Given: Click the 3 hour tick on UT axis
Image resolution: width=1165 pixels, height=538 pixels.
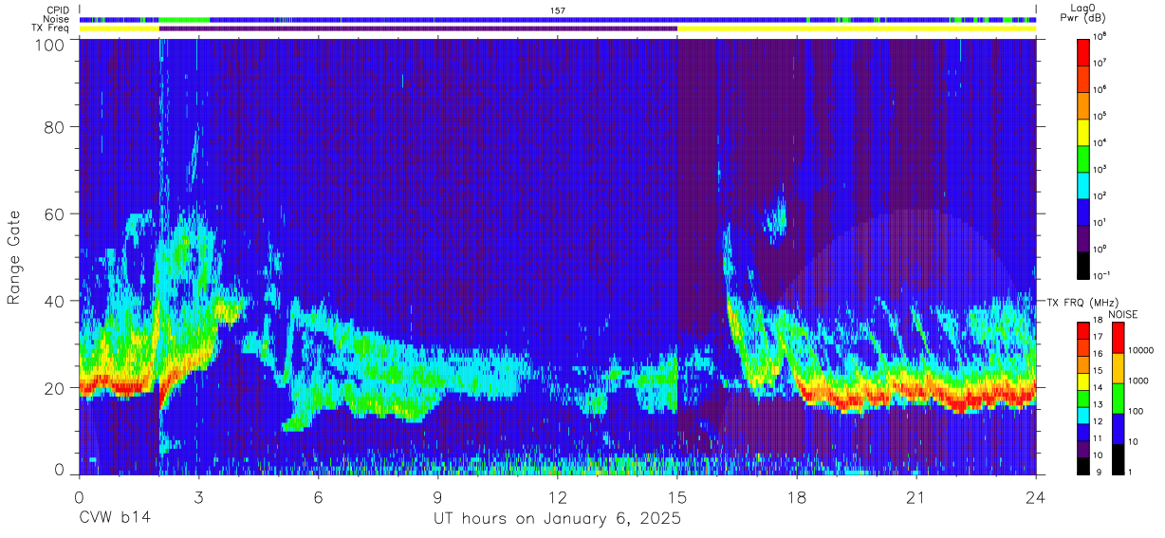Looking at the screenshot, I should [198, 496].
